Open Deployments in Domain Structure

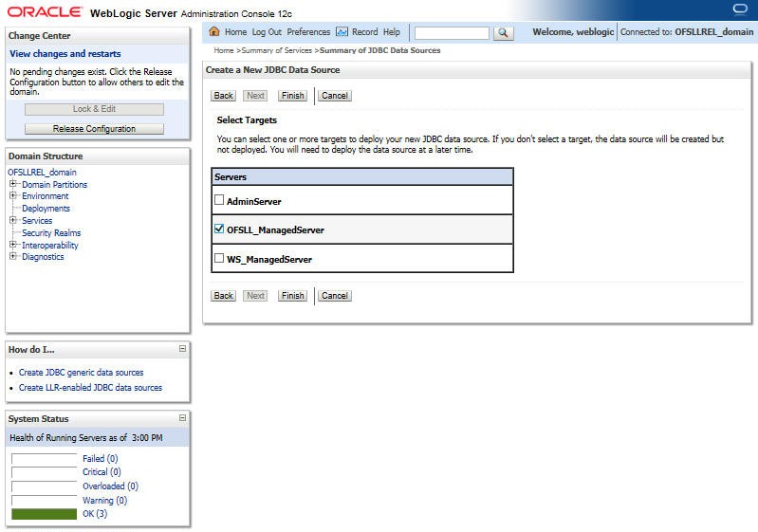[x=46, y=209]
